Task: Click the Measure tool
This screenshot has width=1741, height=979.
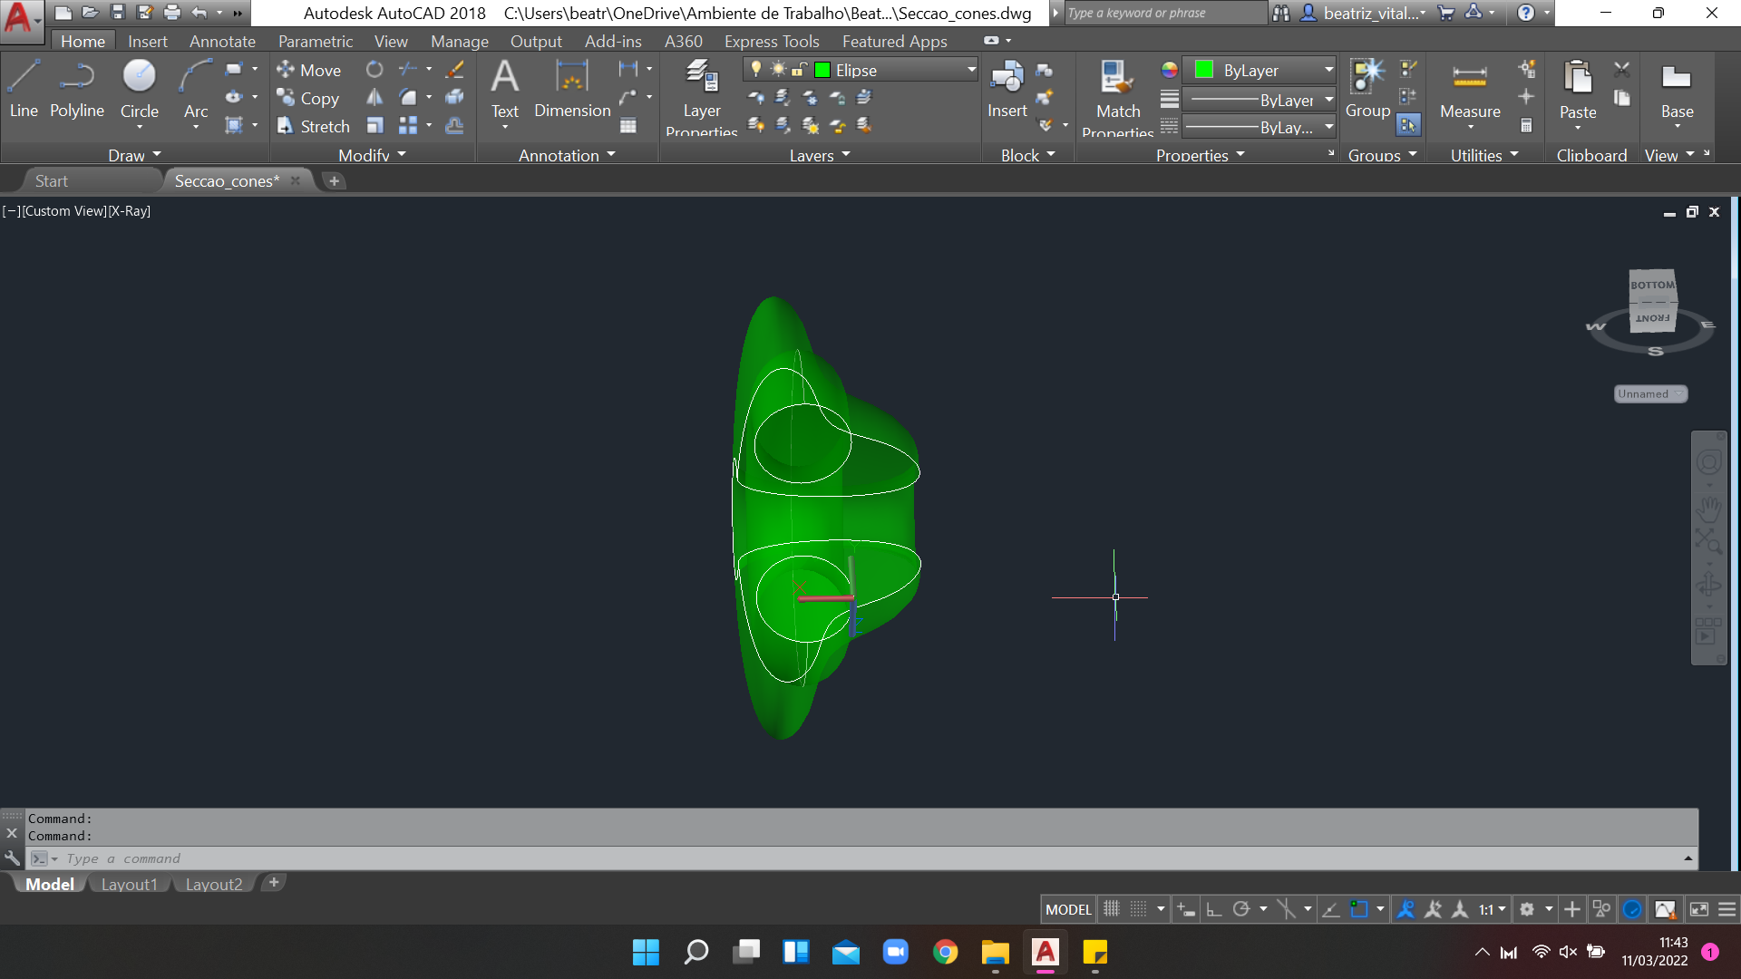Action: tap(1470, 90)
